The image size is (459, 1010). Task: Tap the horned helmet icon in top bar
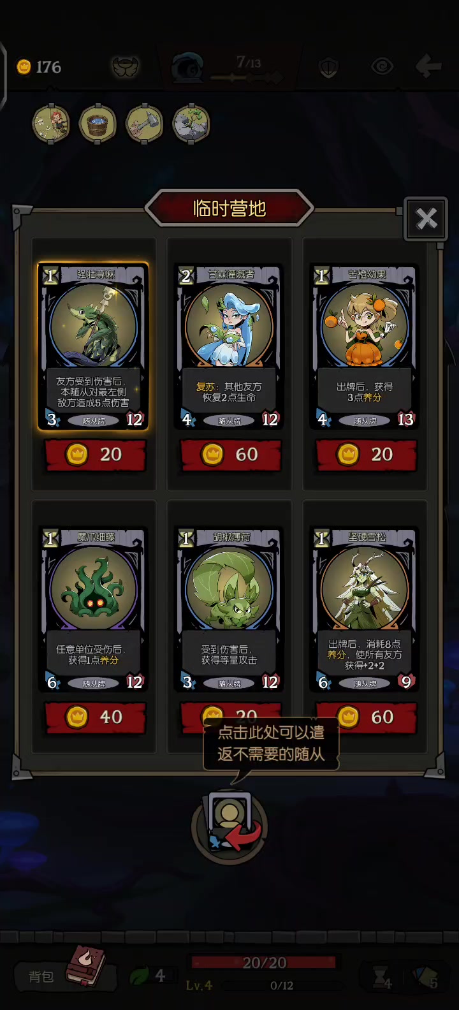pos(125,66)
